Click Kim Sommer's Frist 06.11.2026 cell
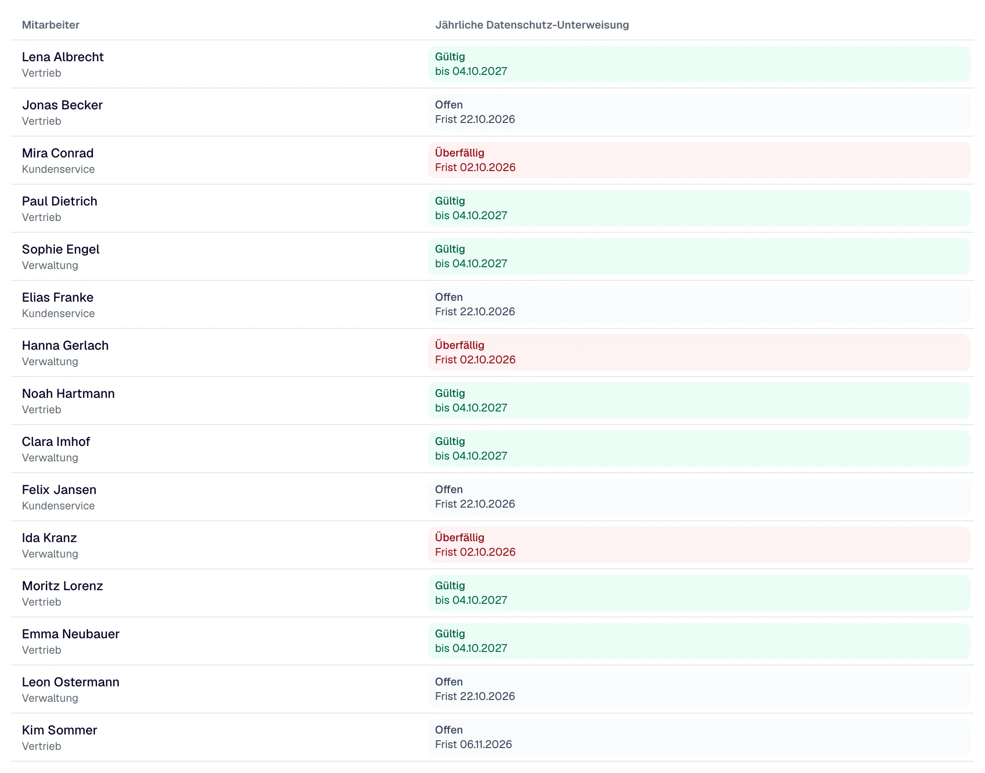Image resolution: width=985 pixels, height=773 pixels. 699,737
